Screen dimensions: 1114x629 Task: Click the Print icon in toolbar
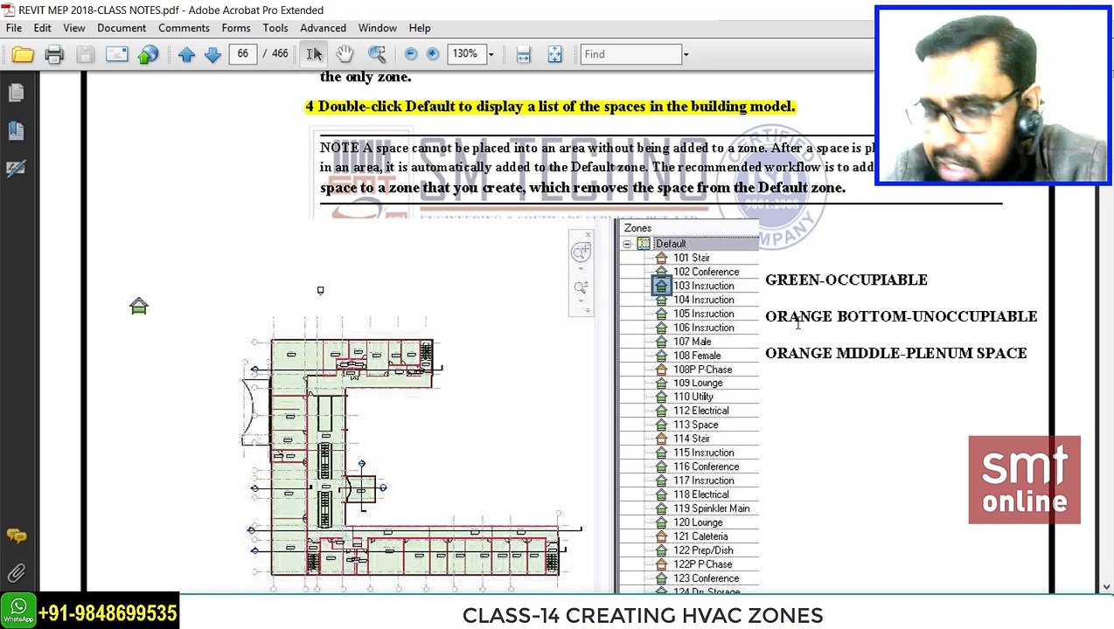[54, 55]
